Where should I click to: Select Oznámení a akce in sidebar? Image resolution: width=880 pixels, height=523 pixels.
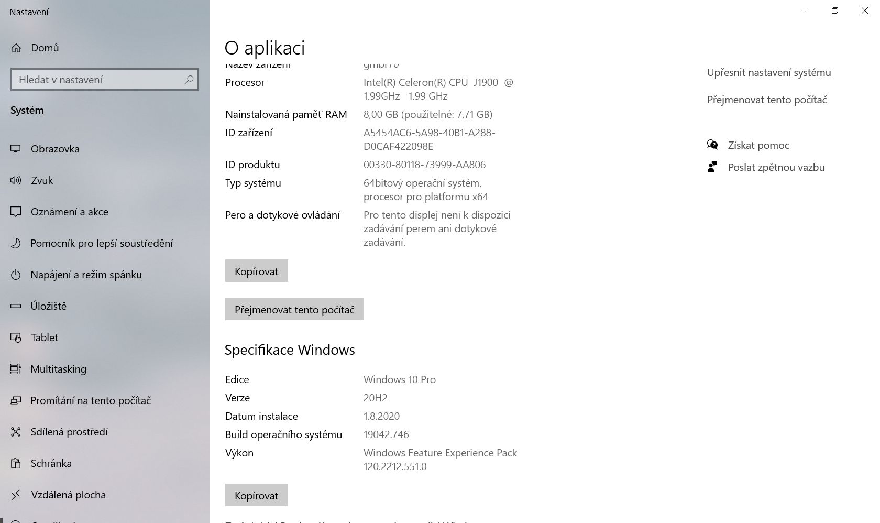tap(105, 212)
